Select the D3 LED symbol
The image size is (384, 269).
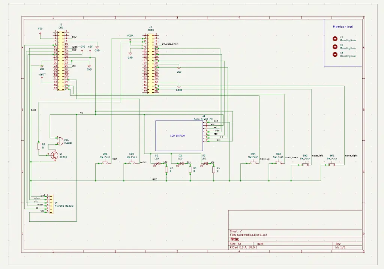[x=204, y=164]
